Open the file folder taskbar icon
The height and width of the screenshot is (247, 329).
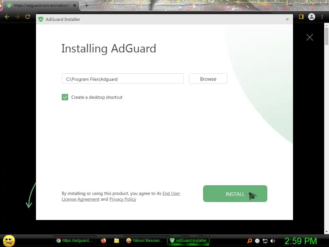[116, 241]
